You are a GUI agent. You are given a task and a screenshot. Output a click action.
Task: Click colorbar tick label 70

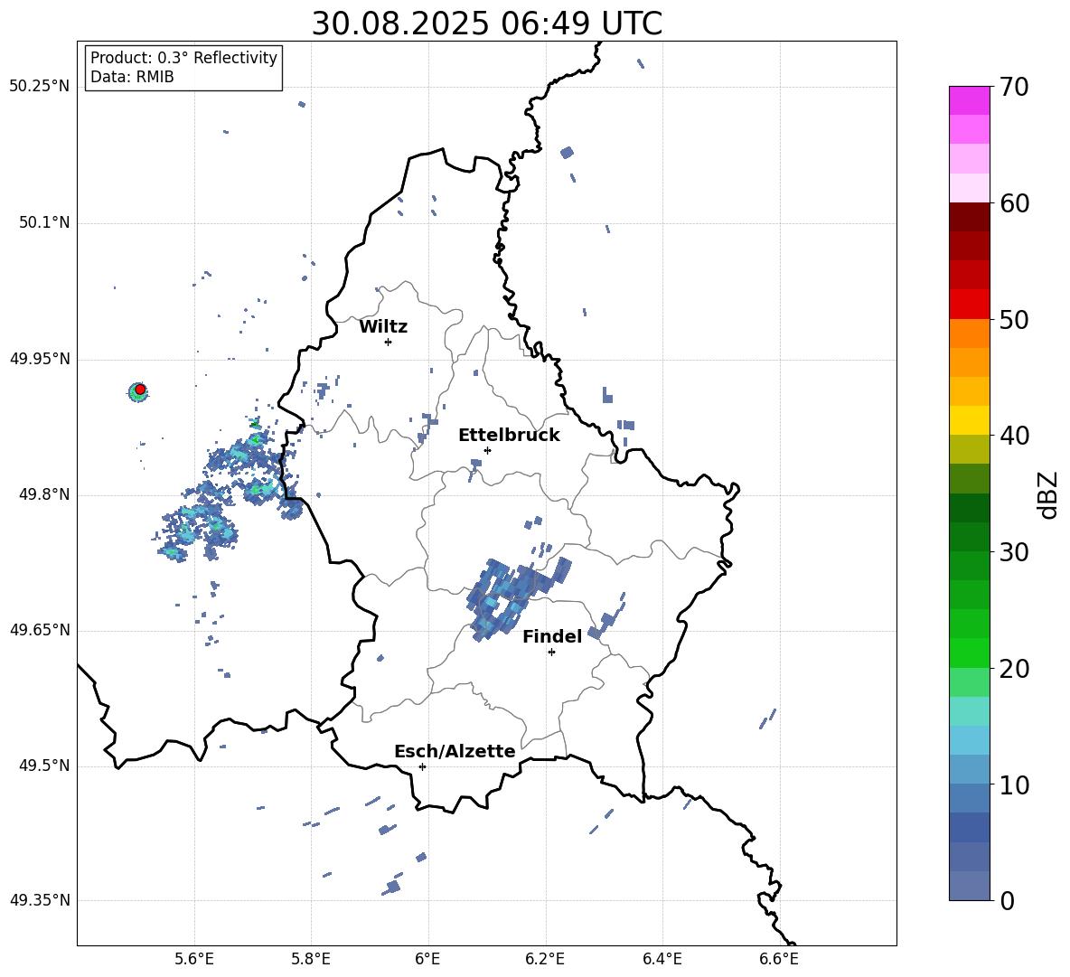pos(1013,87)
